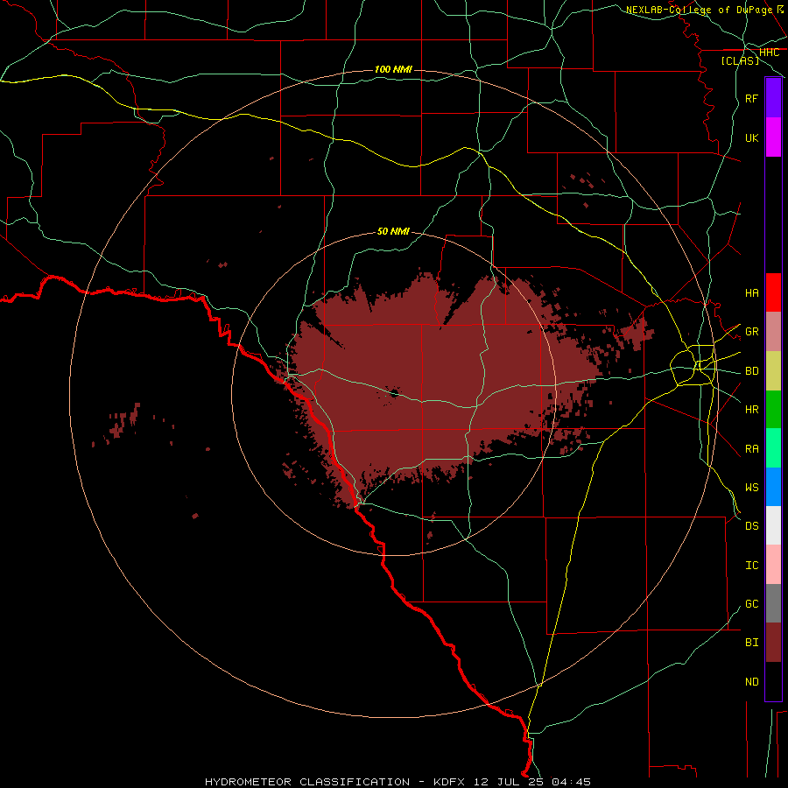Choose the blue WS legend swatch
Image resolution: width=788 pixels, height=788 pixels.
point(773,487)
